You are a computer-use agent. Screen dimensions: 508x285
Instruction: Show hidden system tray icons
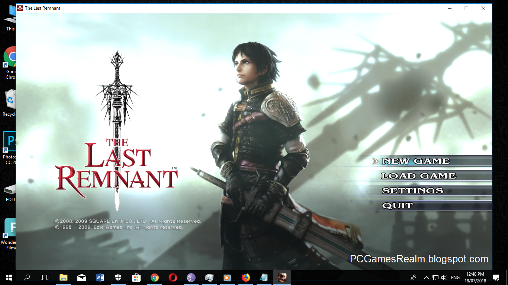[427, 277]
